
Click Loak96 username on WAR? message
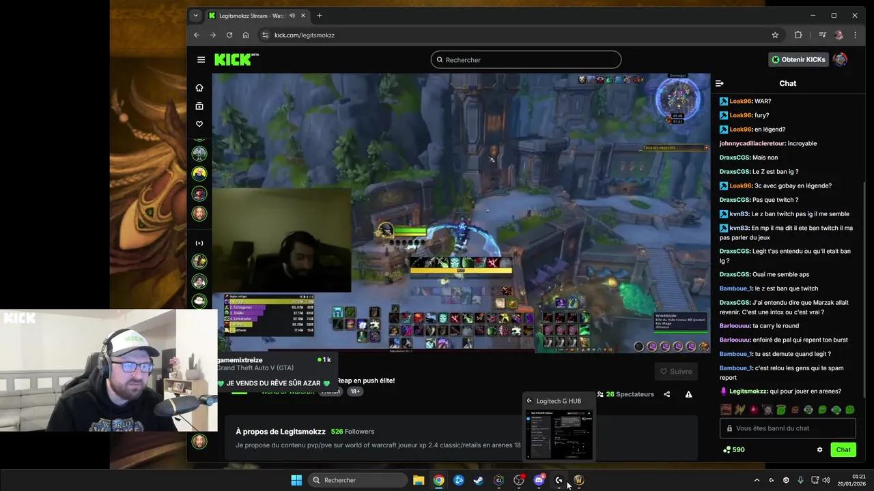click(x=740, y=101)
